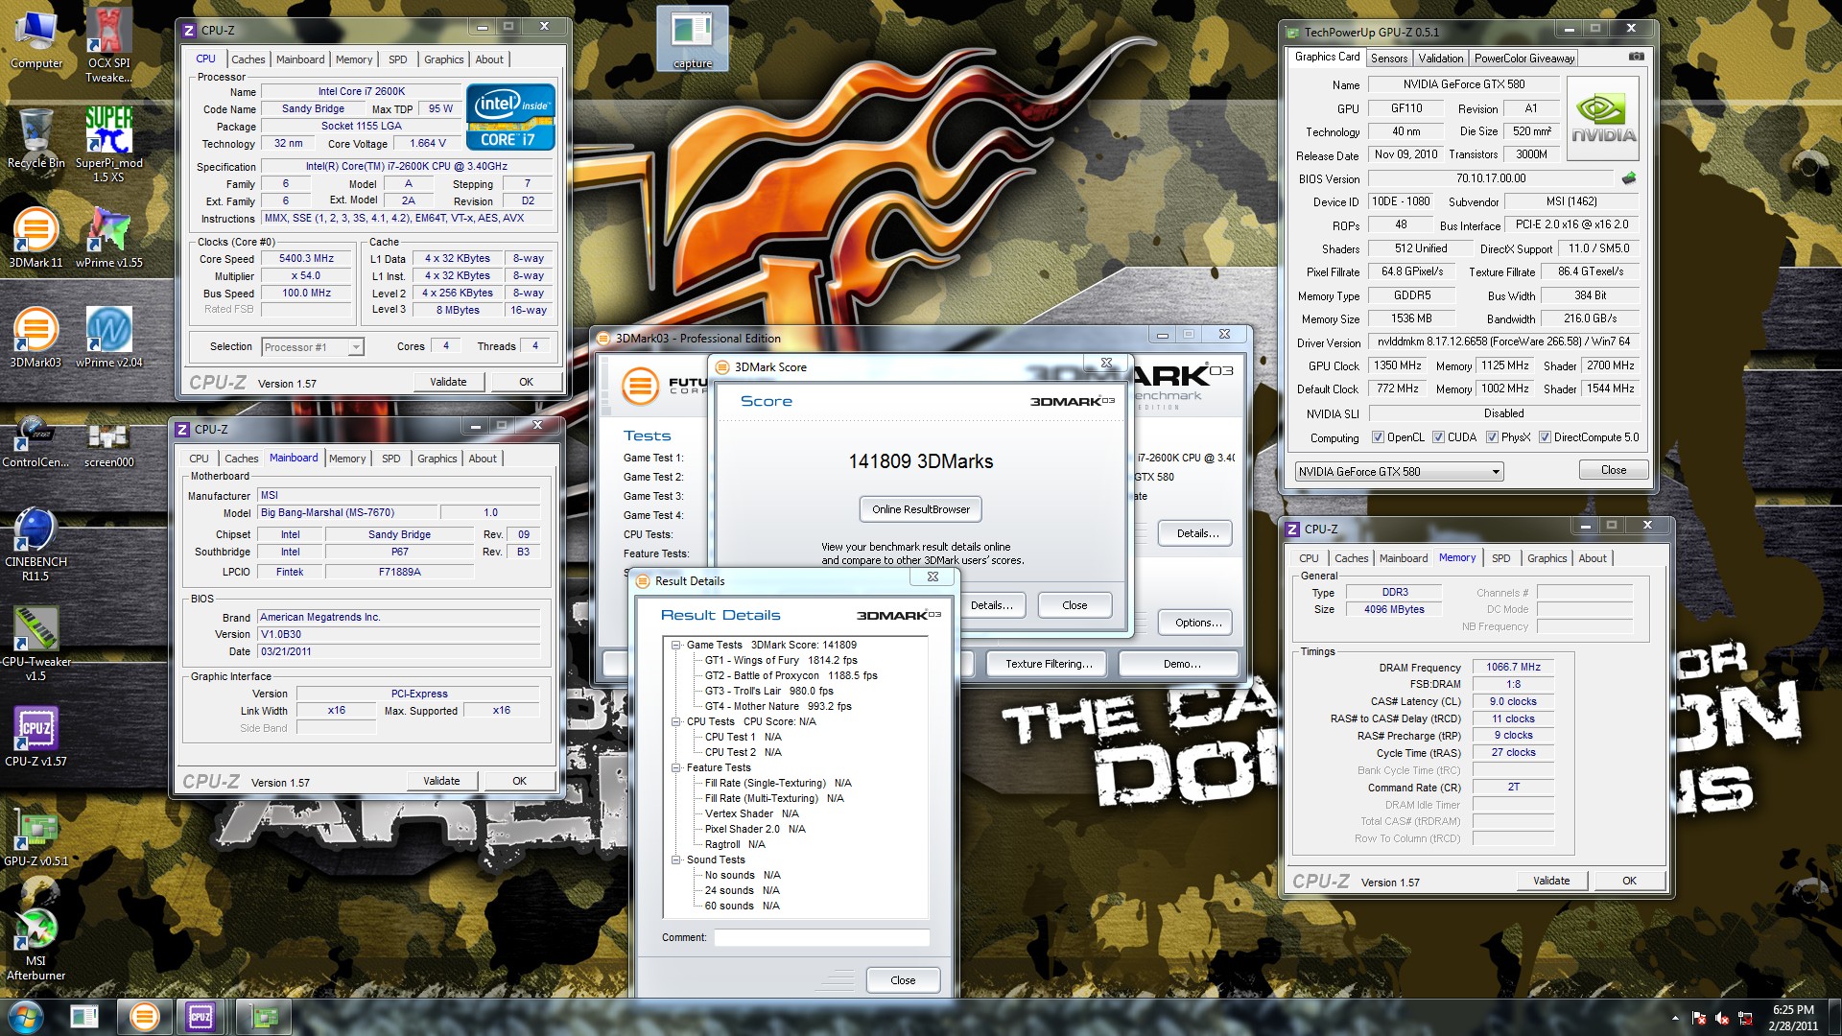Launch the CPU-Tweaker v1.5 desktop icon
1842x1036 pixels.
[x=35, y=644]
